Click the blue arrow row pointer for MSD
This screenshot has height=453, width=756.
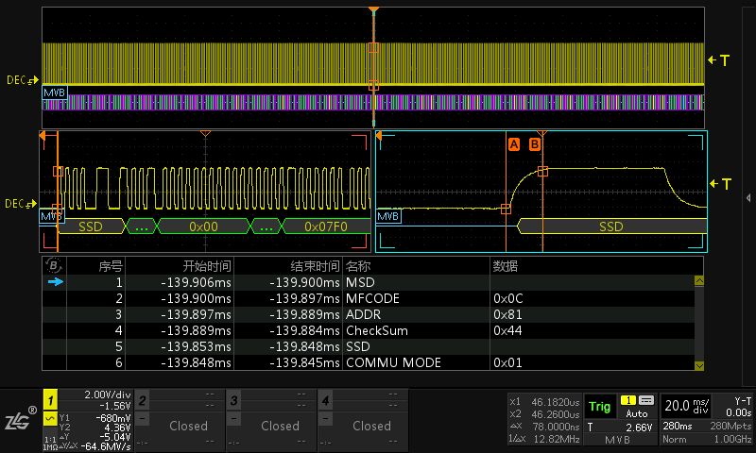[x=56, y=281]
